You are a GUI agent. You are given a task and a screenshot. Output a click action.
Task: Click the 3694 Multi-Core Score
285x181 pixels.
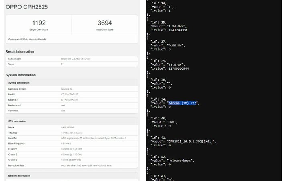[x=105, y=23]
